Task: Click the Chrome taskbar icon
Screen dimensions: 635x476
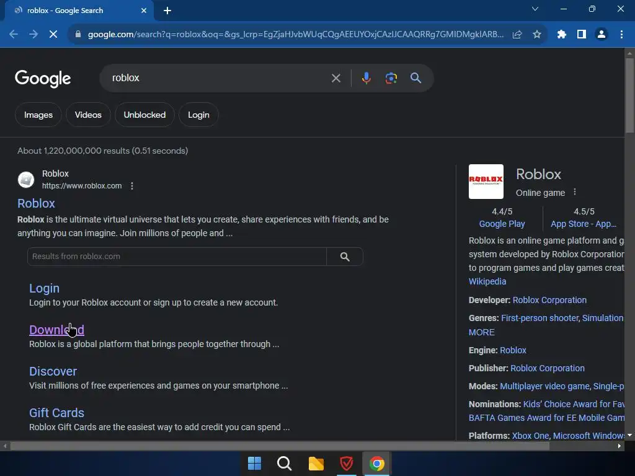Action: tap(376, 464)
